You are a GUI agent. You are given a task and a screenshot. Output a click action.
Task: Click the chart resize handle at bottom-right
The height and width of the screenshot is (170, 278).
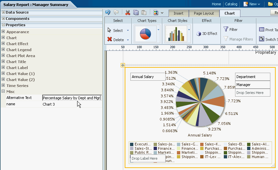(x=273, y=165)
